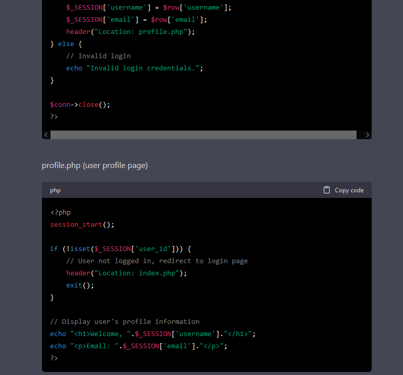Click the echo Email paragraph line
Screen dimensions: 403x375
pyautogui.click(x=139, y=346)
